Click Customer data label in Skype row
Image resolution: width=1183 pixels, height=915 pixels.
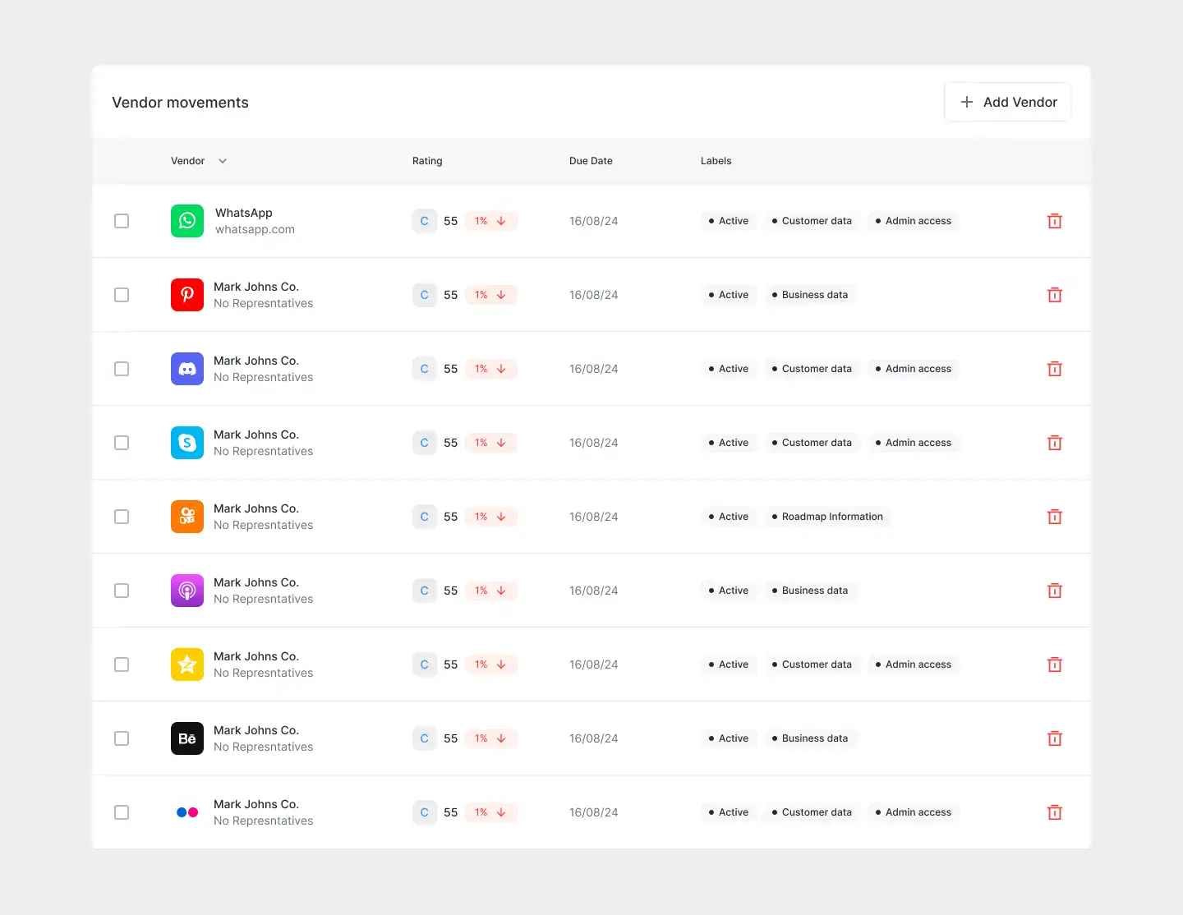point(812,443)
